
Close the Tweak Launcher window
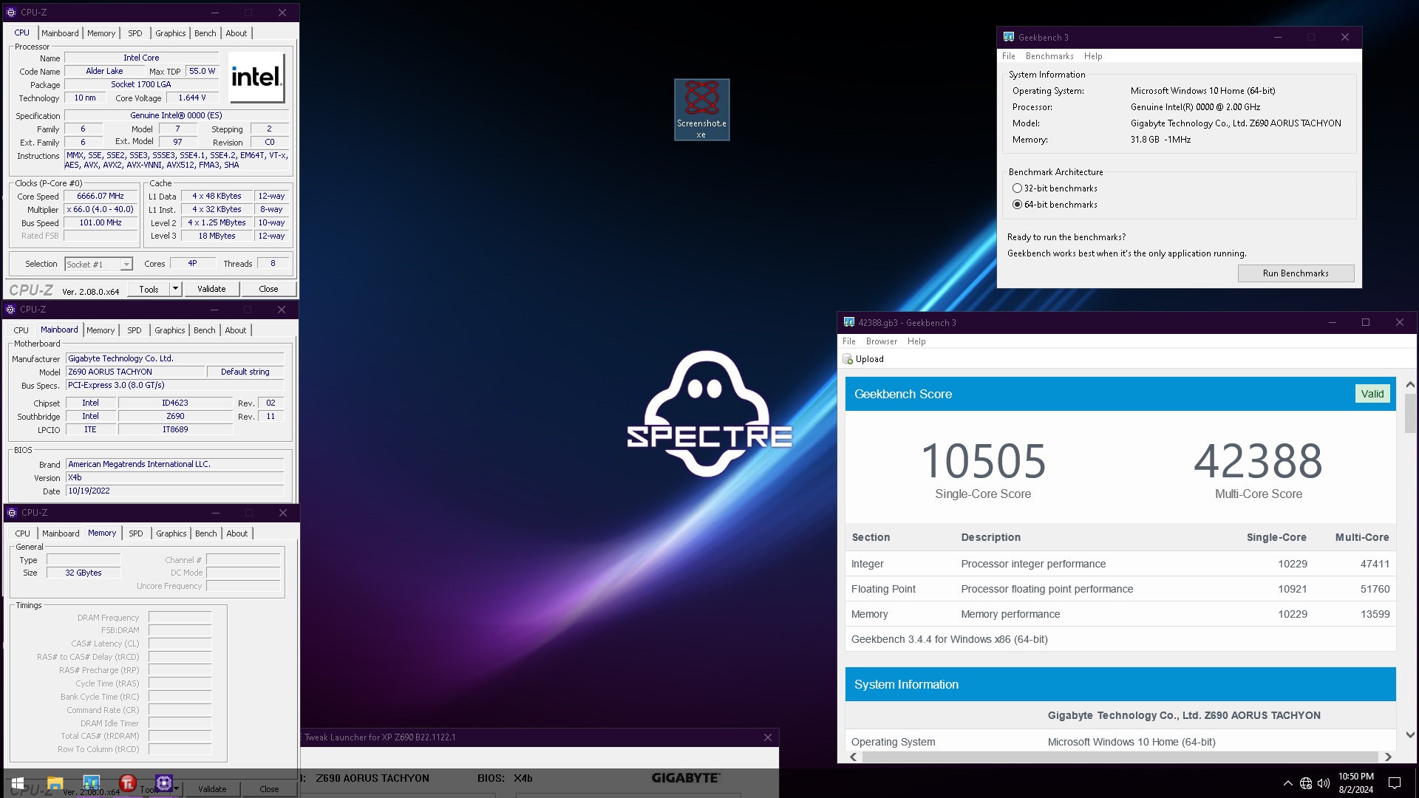tap(768, 737)
